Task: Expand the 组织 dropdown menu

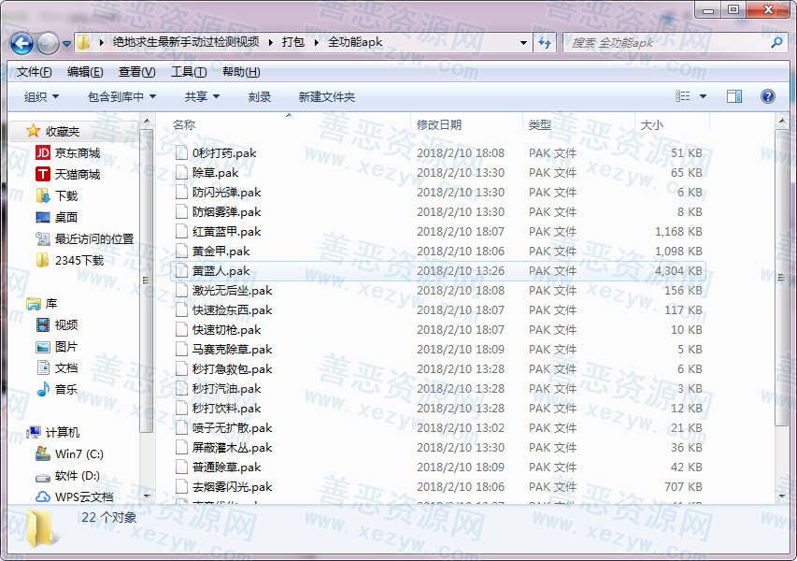Action: pos(41,97)
